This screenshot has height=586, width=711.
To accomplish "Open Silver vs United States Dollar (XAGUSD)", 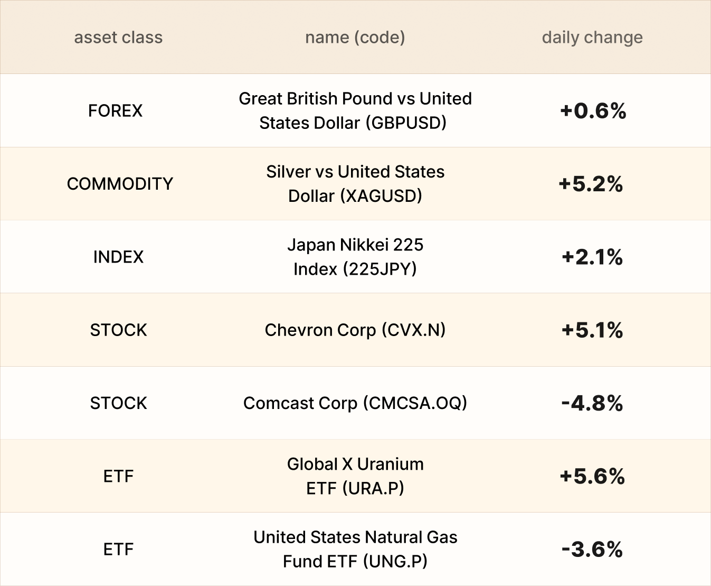I will pos(355,183).
